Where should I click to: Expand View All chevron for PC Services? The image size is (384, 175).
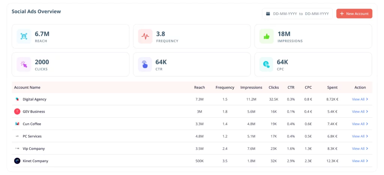pos(367,136)
